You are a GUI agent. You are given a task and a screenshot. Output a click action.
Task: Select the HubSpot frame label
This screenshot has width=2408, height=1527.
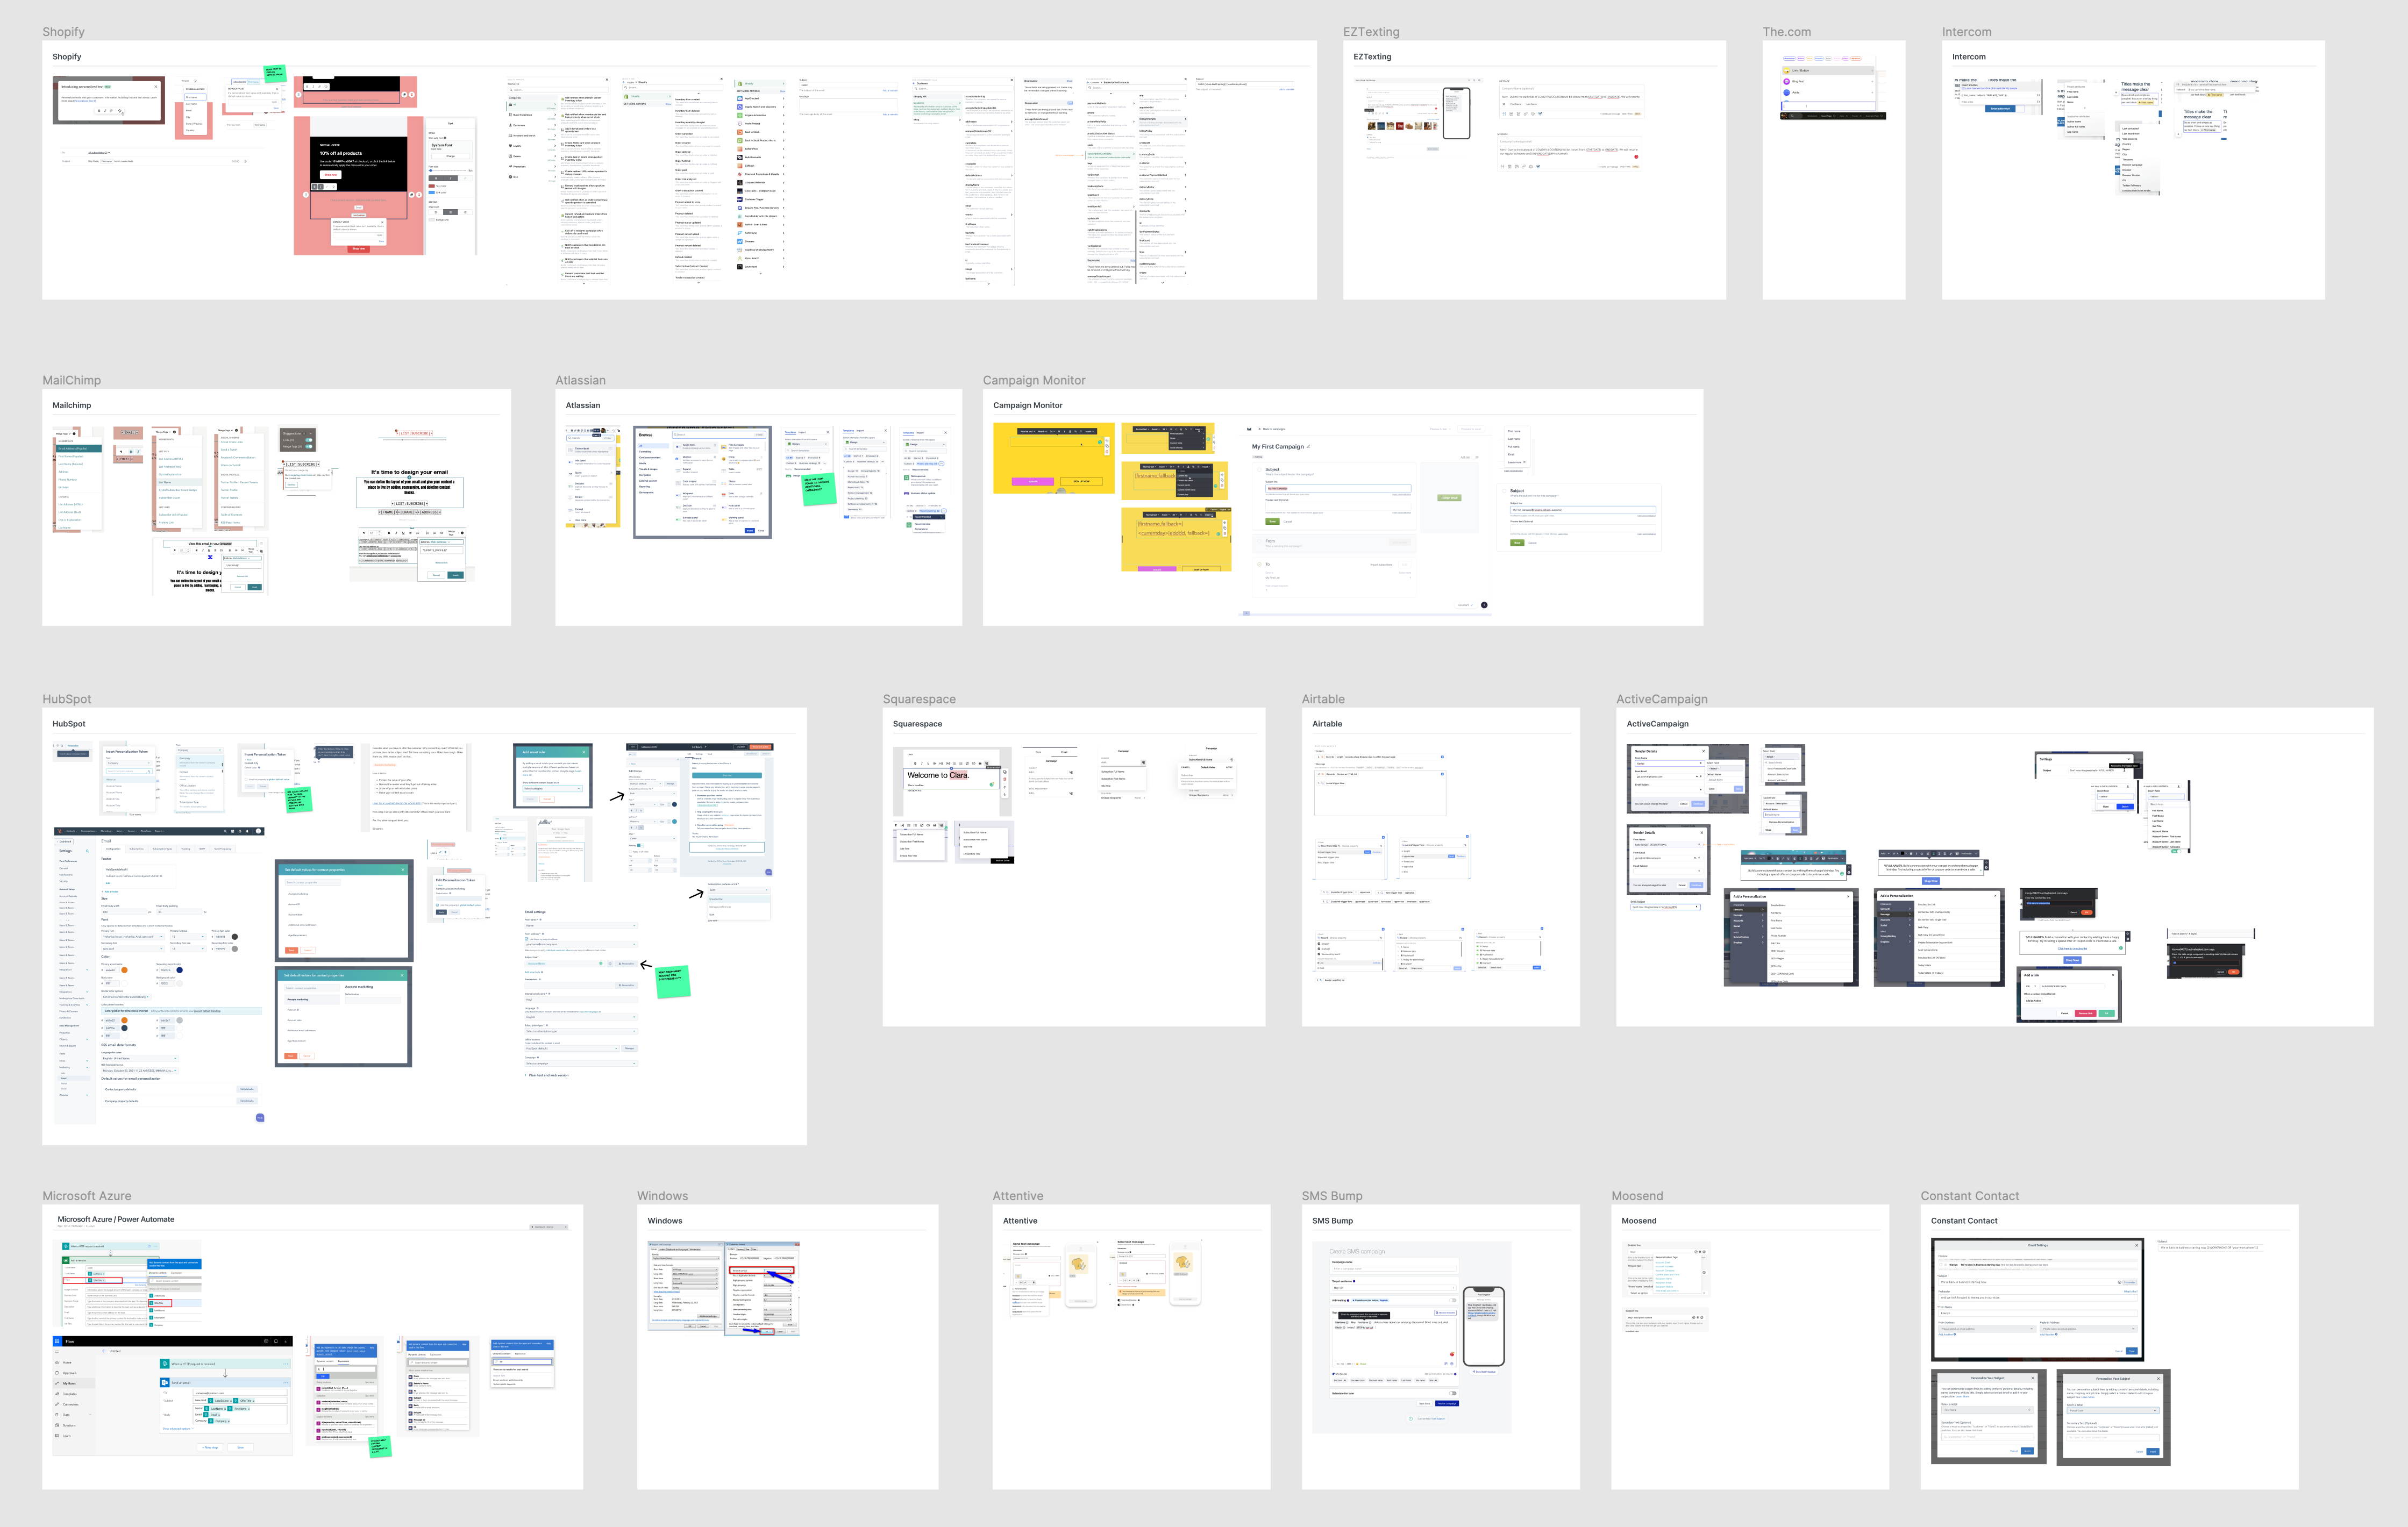(x=66, y=699)
